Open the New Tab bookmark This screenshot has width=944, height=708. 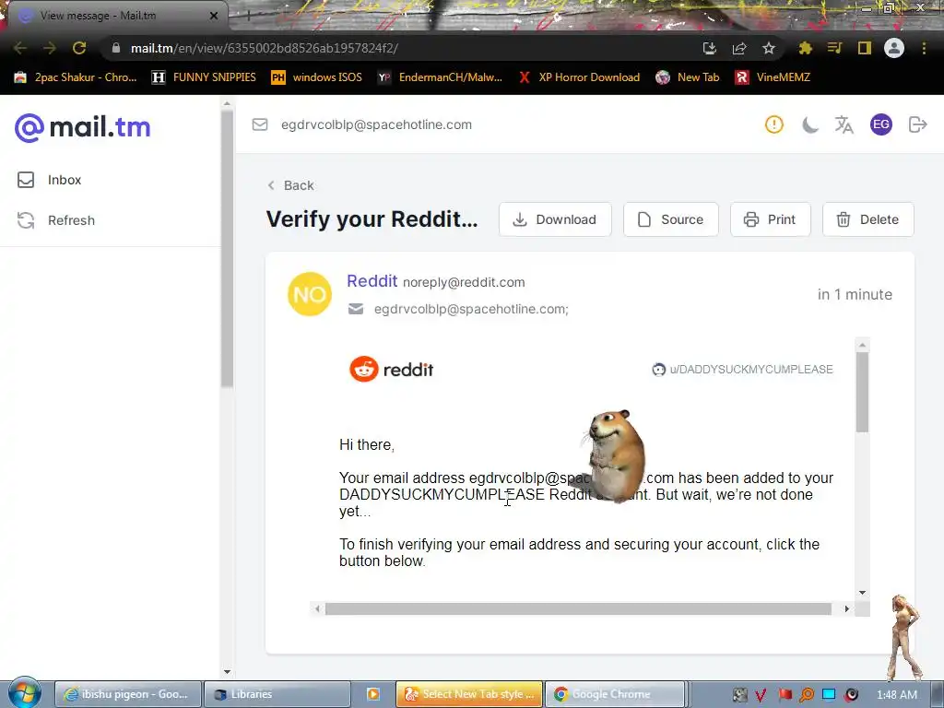[x=688, y=77]
